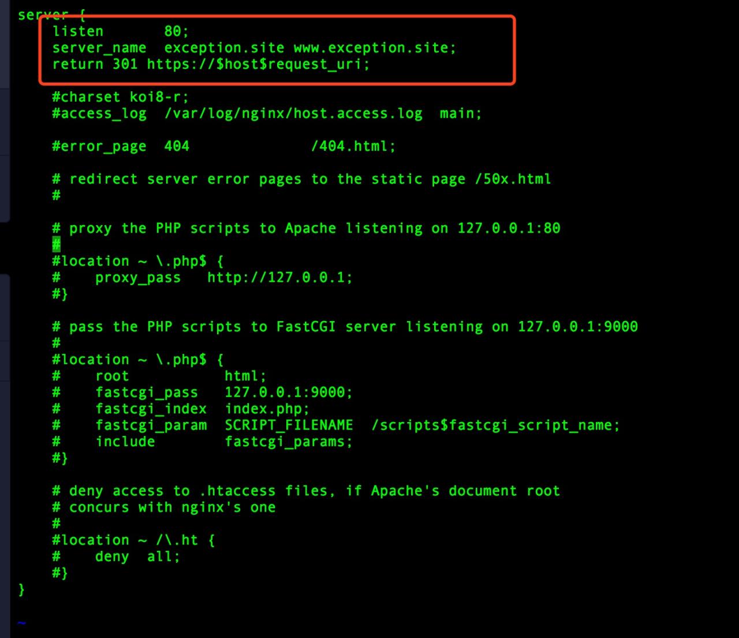Select the SCRIPT_FILENAME fastcgi_param line

coord(335,425)
